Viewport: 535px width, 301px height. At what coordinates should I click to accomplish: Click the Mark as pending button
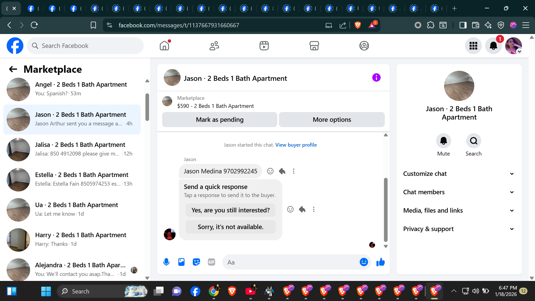coord(220,120)
